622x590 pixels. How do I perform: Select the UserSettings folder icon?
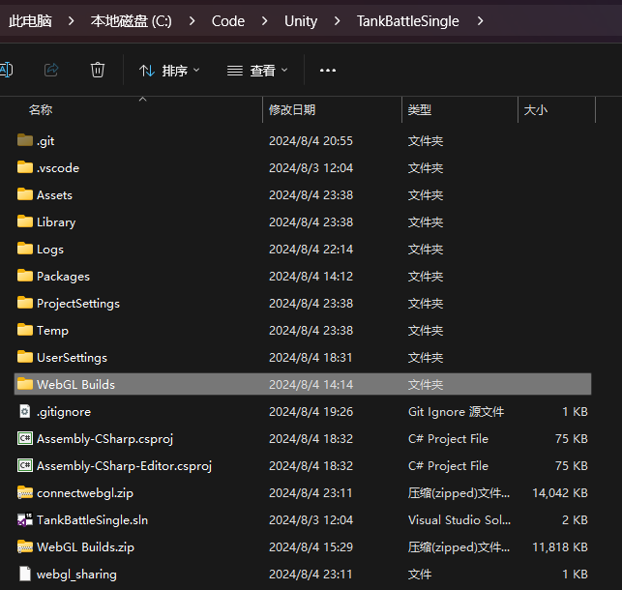click(25, 357)
